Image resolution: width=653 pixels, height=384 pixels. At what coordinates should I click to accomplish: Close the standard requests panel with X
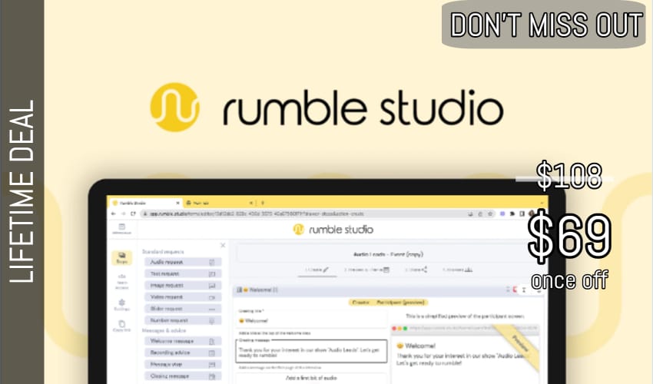point(223,245)
